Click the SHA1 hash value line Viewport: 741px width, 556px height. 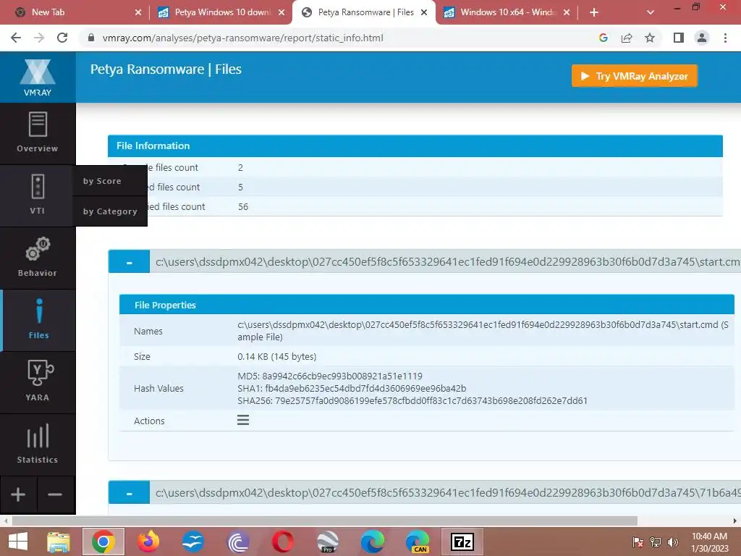pos(352,388)
